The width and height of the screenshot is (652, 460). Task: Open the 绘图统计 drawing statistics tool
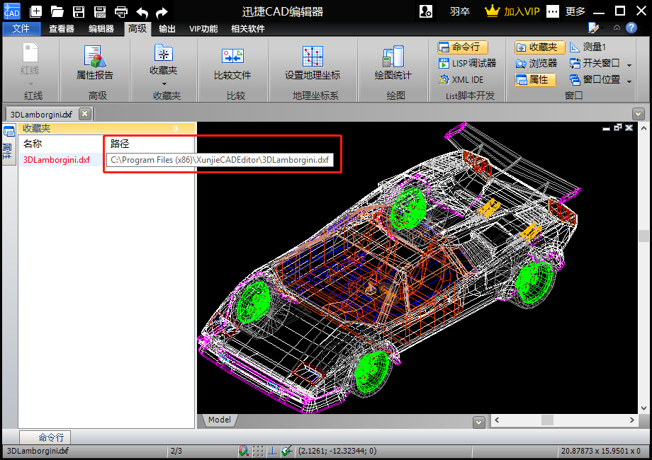pyautogui.click(x=393, y=62)
